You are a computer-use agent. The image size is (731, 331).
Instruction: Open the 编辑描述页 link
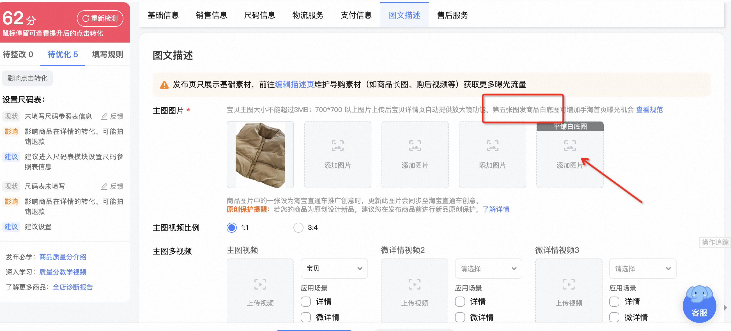tap(295, 85)
